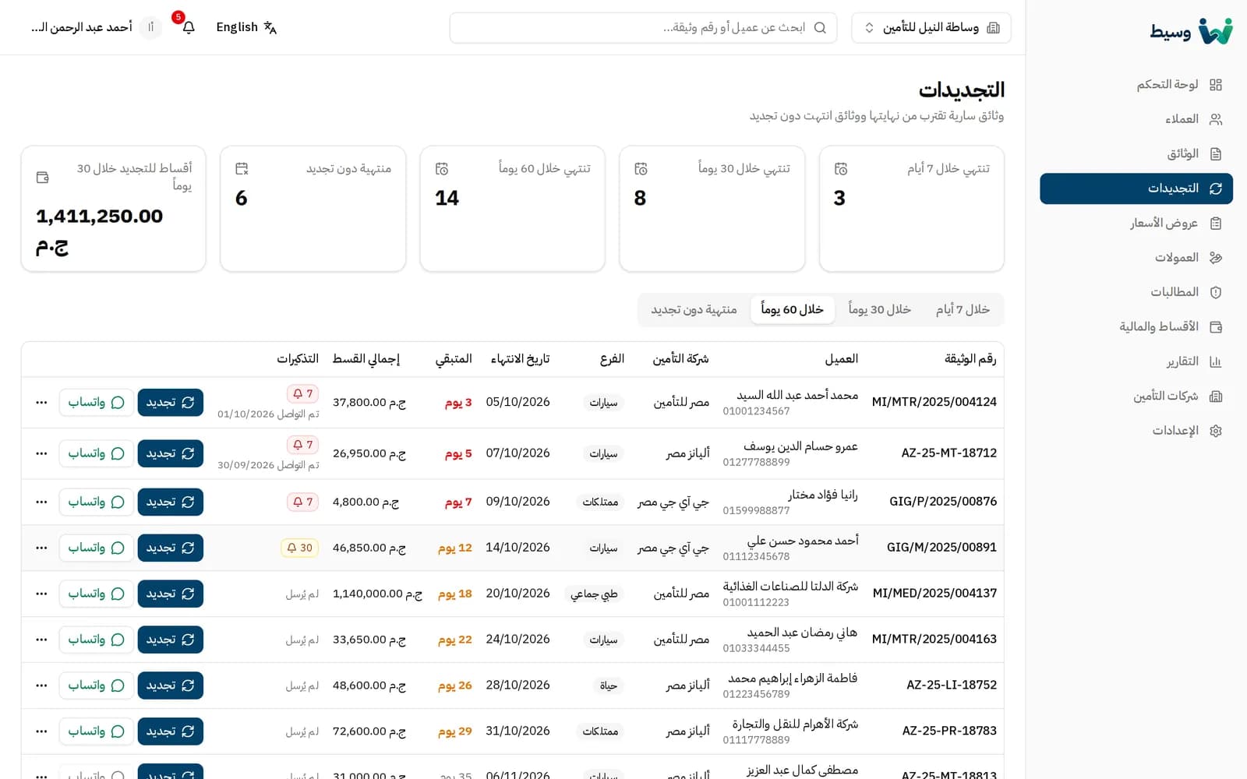This screenshot has height=779, width=1247.
Task: Click the العمولات commissions icon
Action: 1216,257
